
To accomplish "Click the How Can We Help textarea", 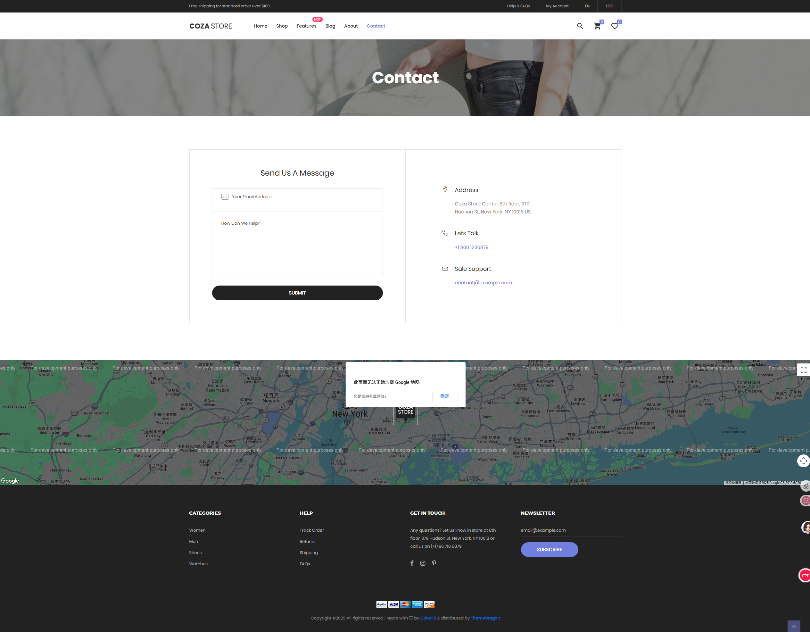I will click(297, 243).
